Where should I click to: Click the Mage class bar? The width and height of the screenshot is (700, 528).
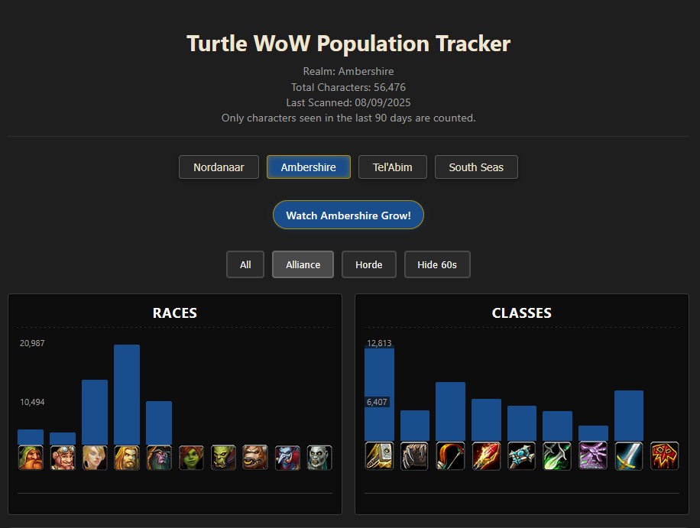click(486, 420)
